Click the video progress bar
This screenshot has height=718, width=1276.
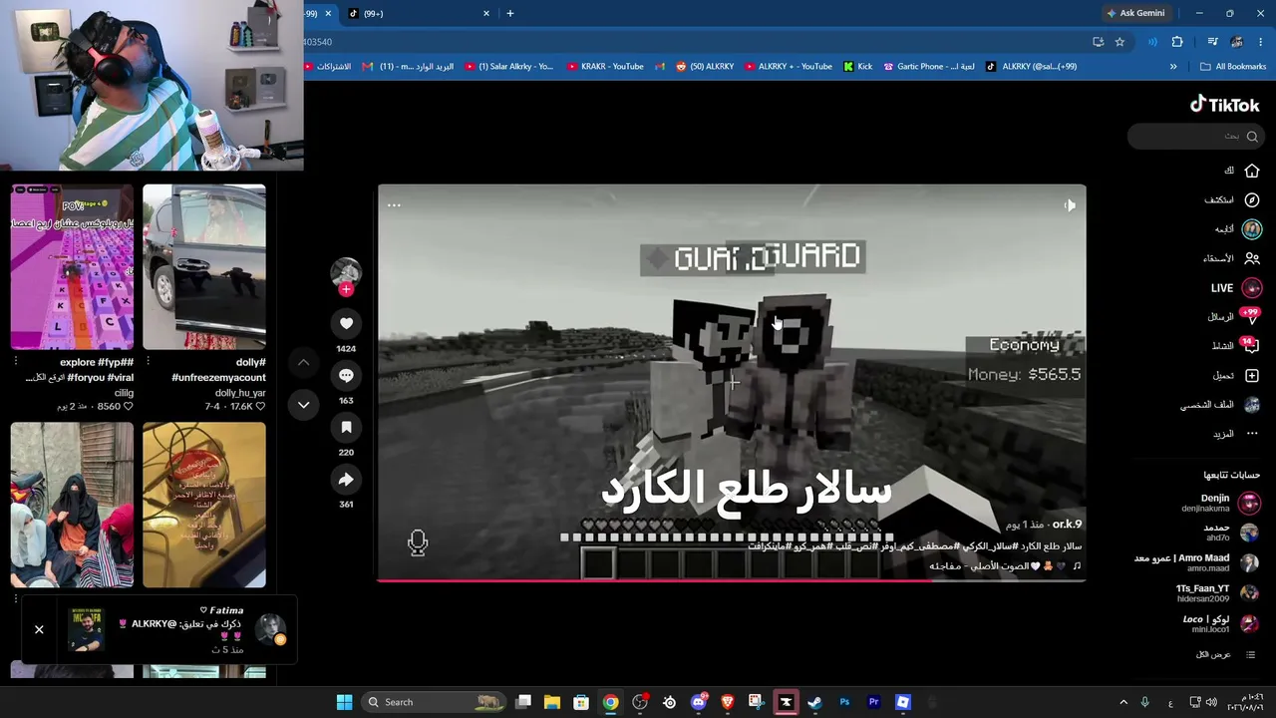coord(732,579)
